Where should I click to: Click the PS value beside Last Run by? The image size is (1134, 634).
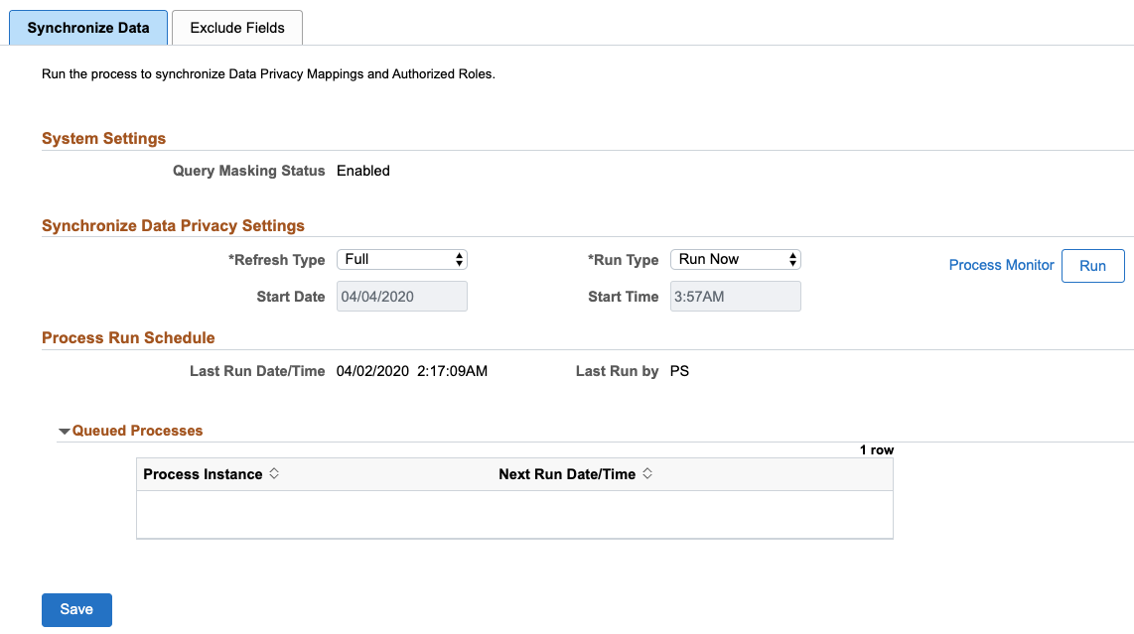(x=680, y=371)
